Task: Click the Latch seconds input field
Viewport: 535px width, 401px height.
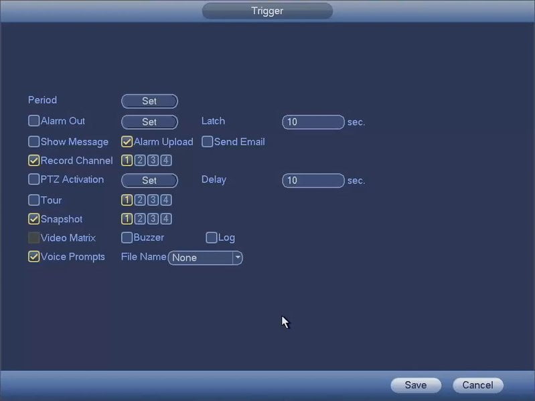Action: tap(313, 122)
